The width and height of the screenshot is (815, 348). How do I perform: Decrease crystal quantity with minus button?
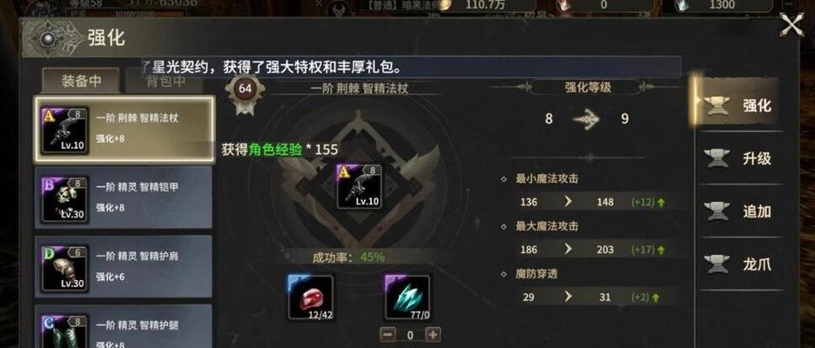pyautogui.click(x=387, y=335)
